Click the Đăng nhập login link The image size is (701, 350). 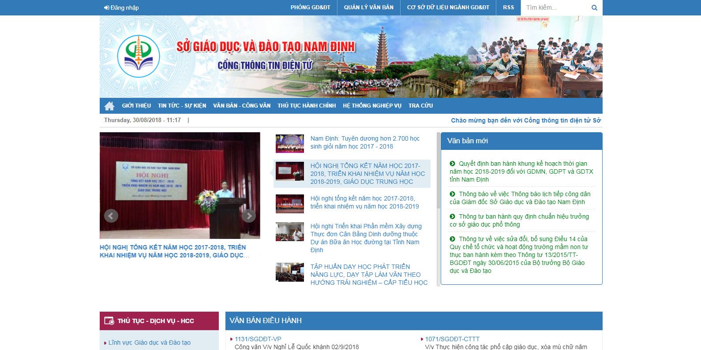click(121, 7)
